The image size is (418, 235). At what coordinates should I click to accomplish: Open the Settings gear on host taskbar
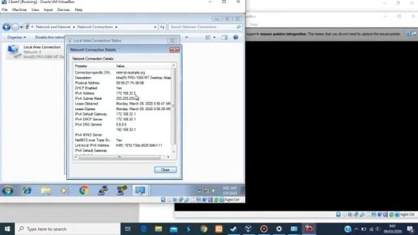(x=279, y=229)
